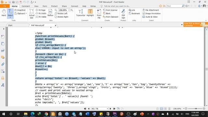Open the Digital Signatures side panel
208x117 pixels.
(x=3, y=85)
